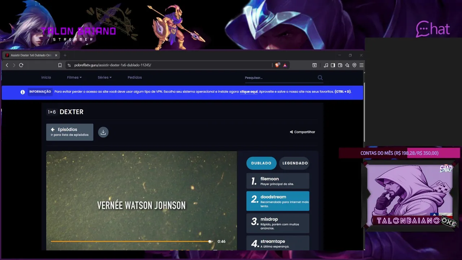Click the browser forward arrow
The height and width of the screenshot is (260, 462).
pos(14,65)
